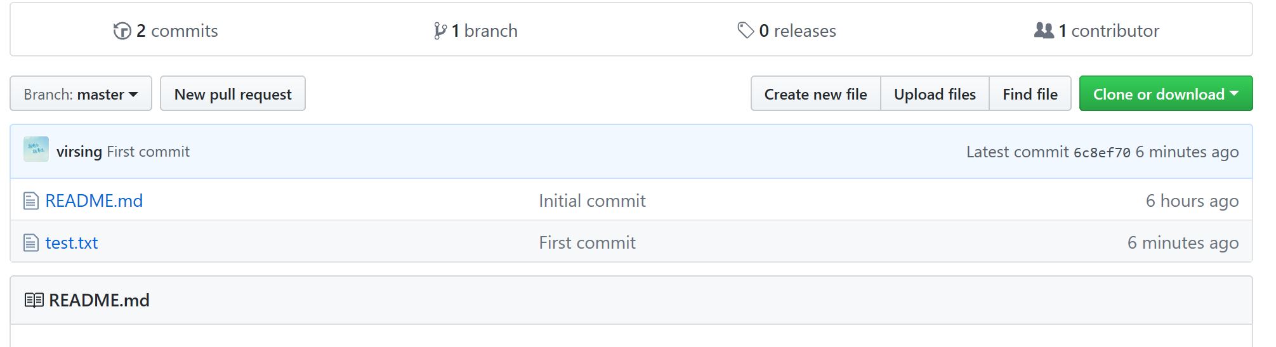Open the virsing username link
Viewport: 1276px width, 347px height.
79,152
